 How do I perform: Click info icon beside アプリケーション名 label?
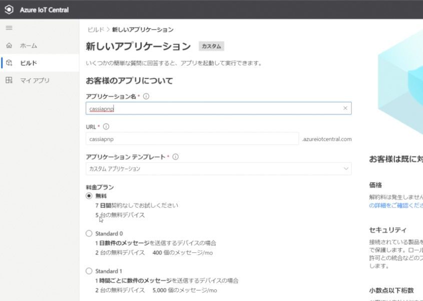coord(146,96)
